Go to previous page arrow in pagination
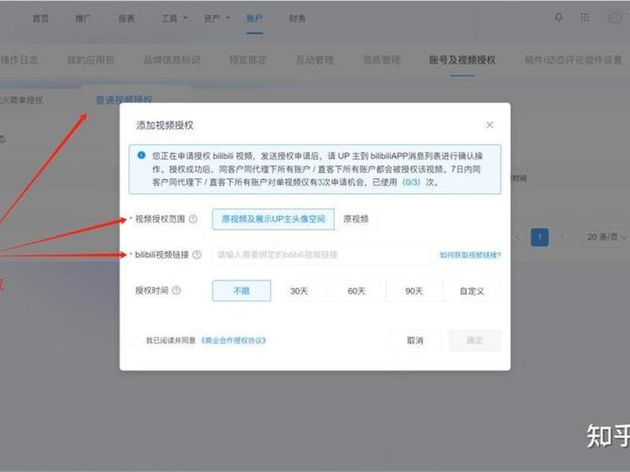Viewport: 630px width, 472px height. coord(517,237)
